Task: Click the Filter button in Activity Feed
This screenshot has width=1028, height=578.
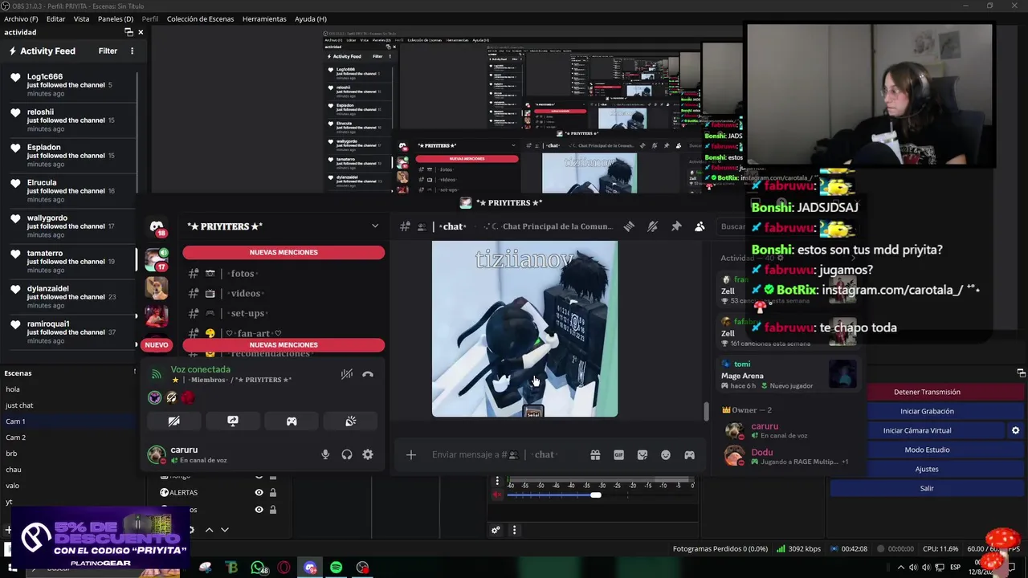Action: [x=108, y=51]
